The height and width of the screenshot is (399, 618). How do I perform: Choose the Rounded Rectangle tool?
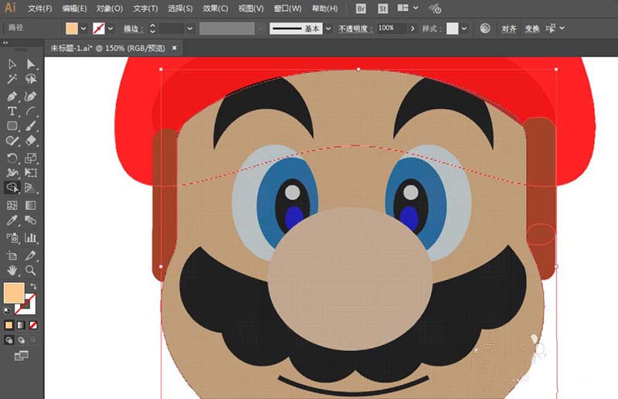coord(12,126)
